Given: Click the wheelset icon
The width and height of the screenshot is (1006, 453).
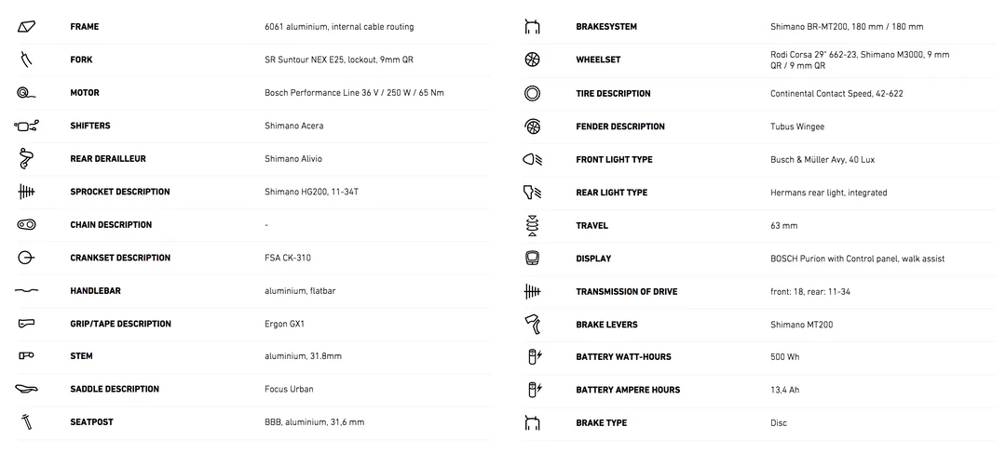Looking at the screenshot, I should (x=533, y=60).
